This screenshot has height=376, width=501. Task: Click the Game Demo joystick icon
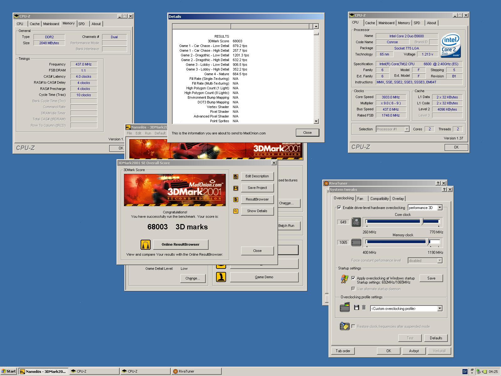(221, 277)
